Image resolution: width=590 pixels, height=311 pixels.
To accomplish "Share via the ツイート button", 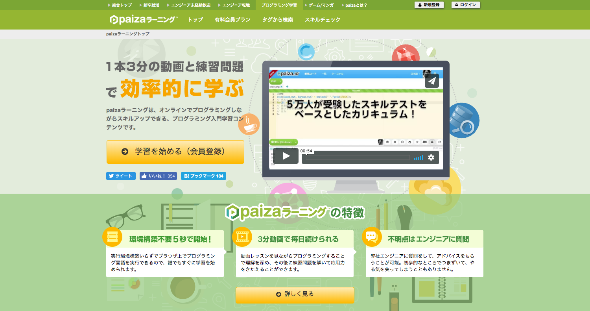I will 121,176.
